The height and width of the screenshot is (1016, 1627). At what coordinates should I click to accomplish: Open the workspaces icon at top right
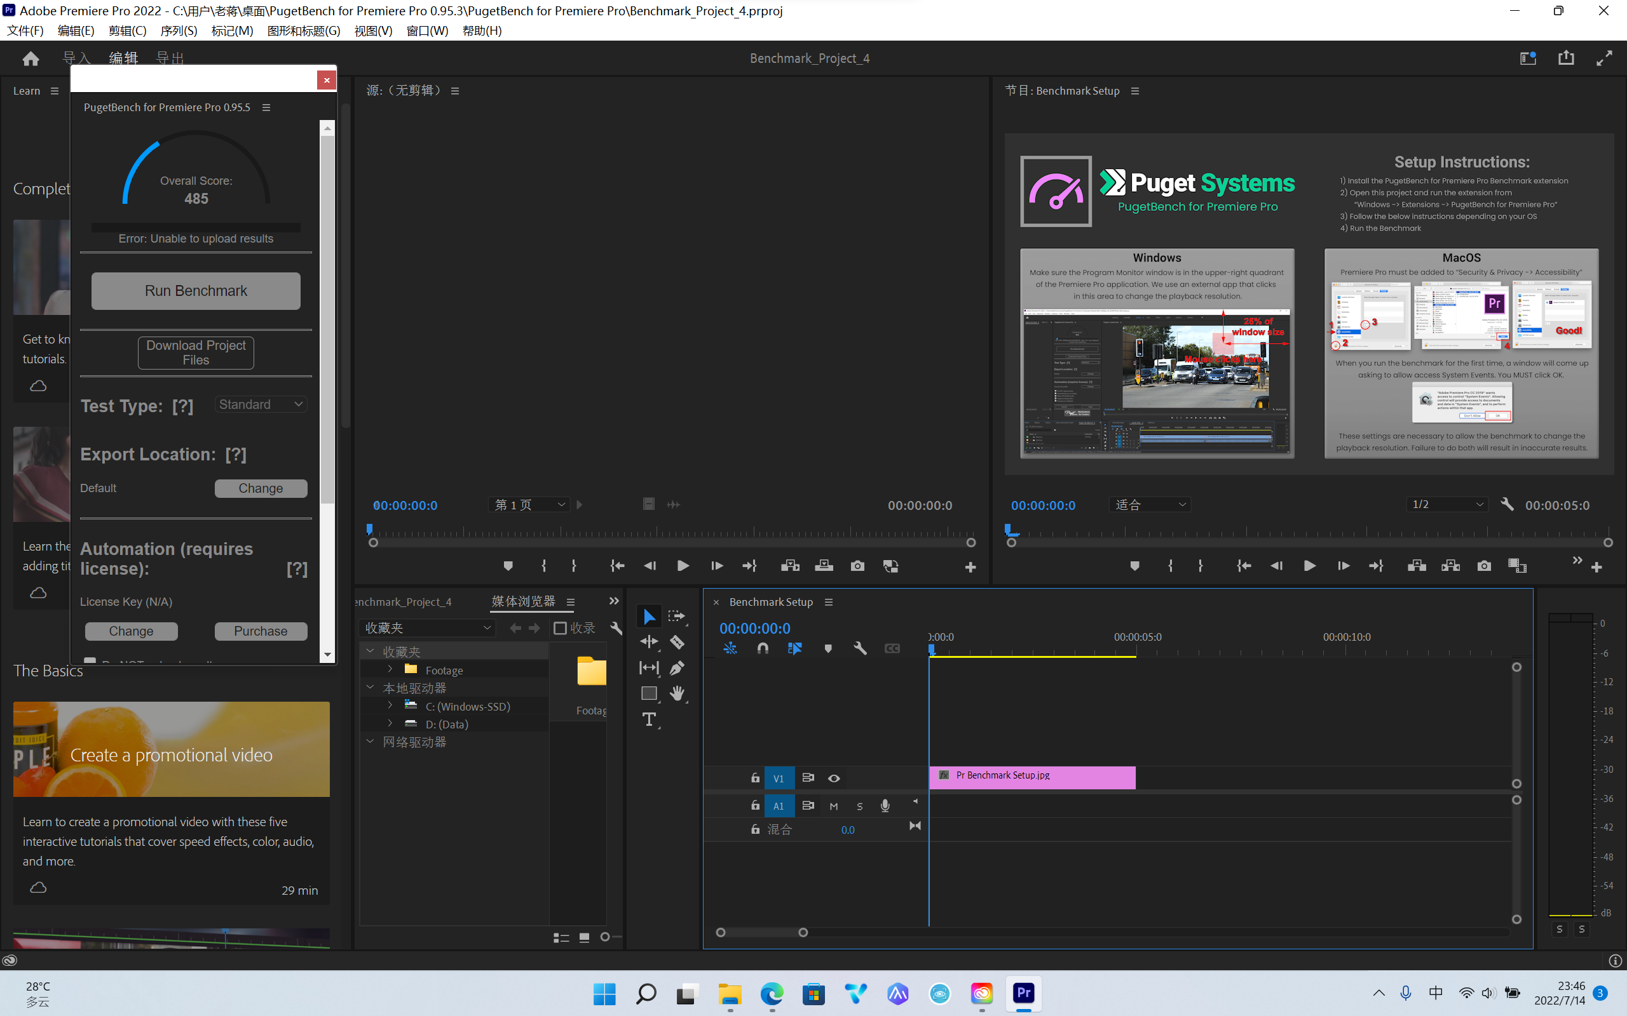[x=1528, y=58]
